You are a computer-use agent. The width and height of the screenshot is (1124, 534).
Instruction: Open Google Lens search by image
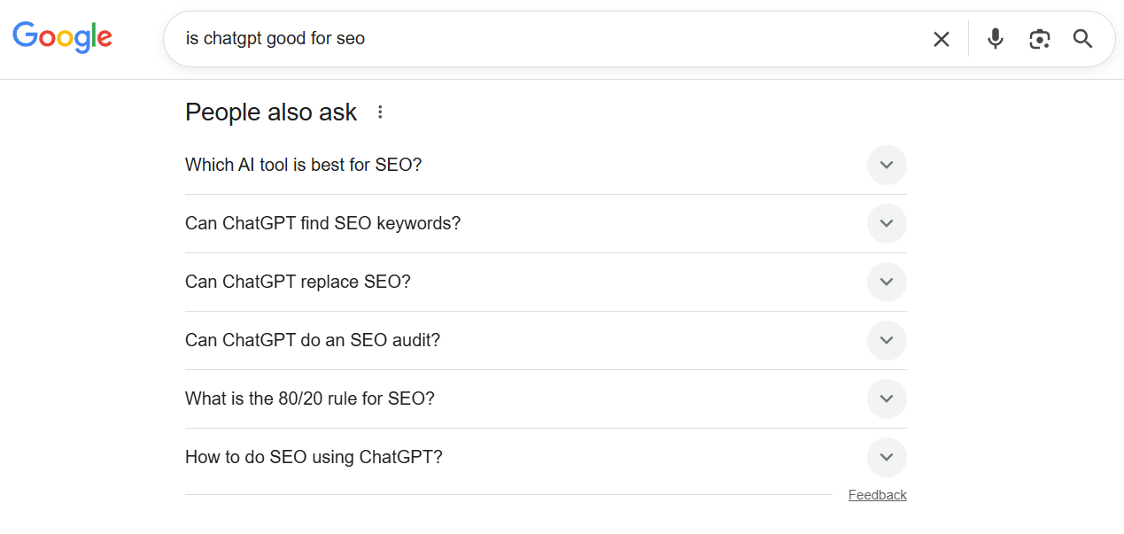pos(1038,38)
